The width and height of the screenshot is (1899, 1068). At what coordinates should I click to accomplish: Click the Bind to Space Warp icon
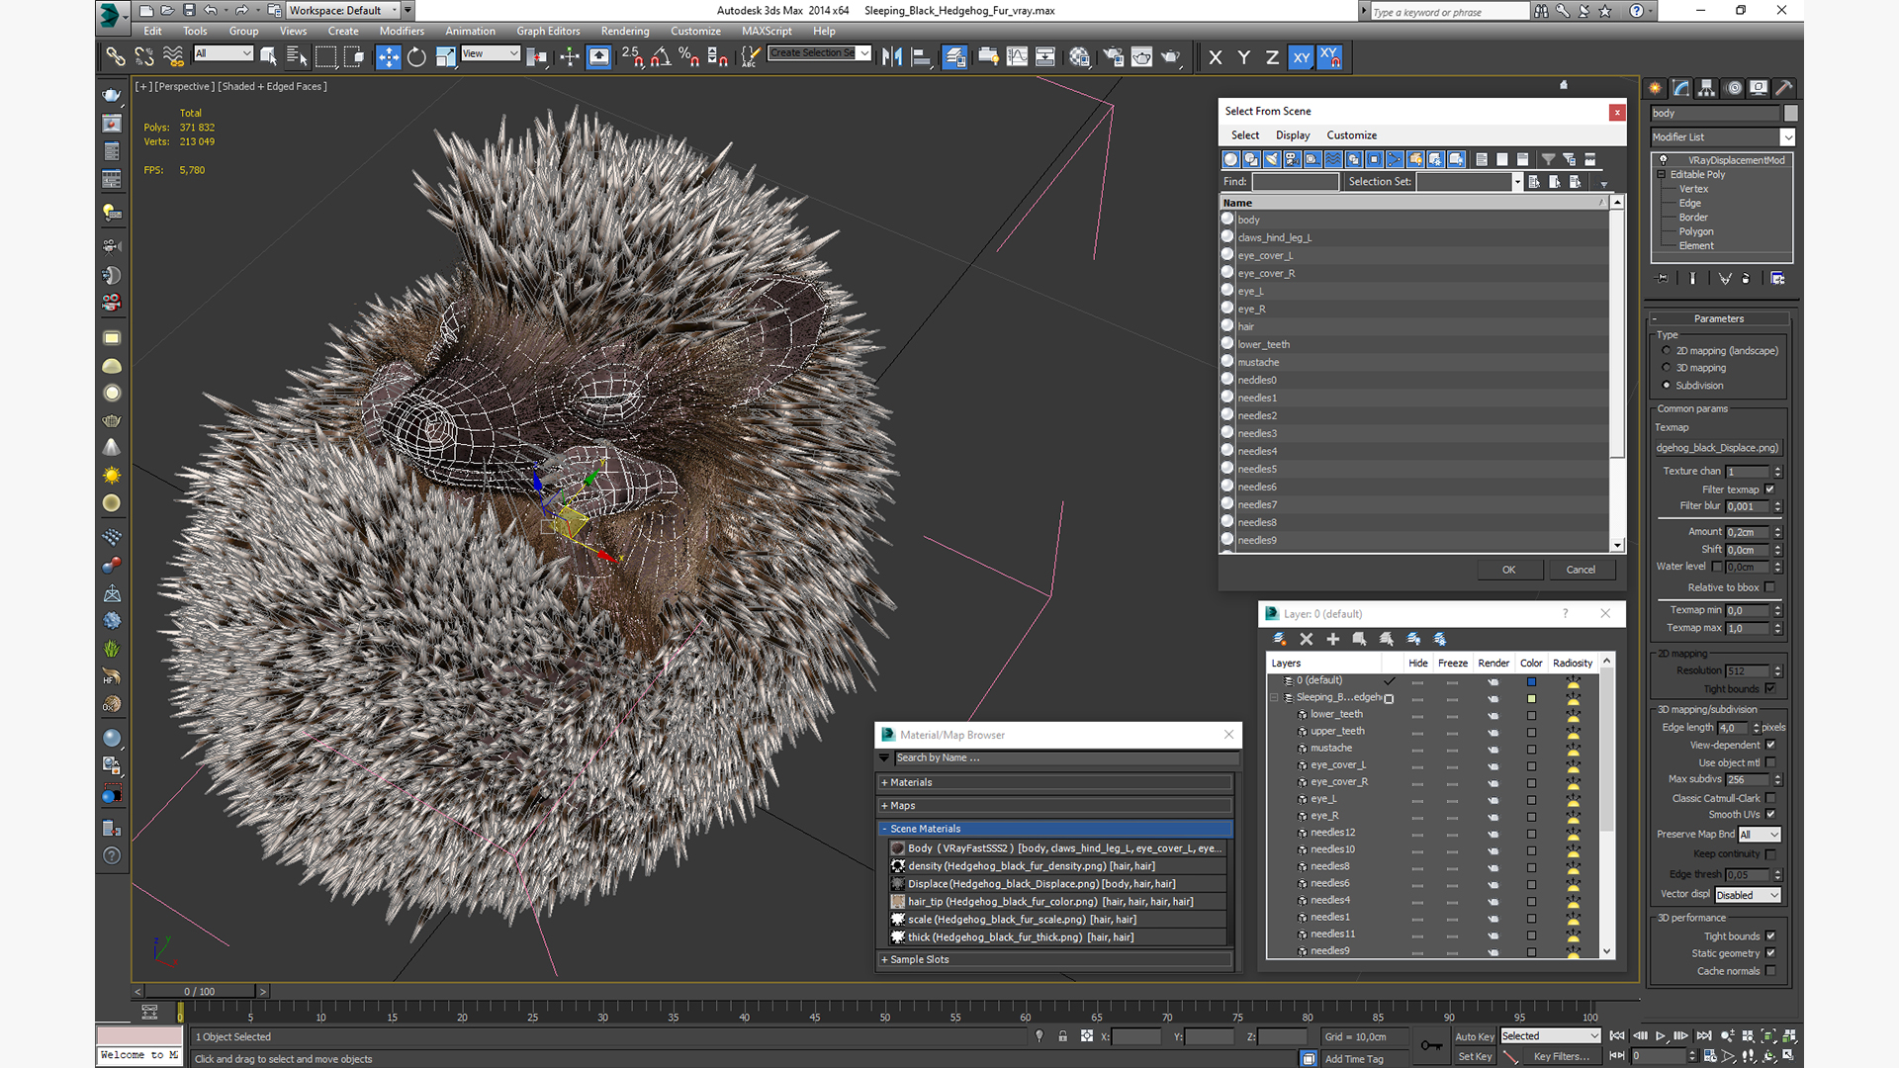pyautogui.click(x=173, y=57)
